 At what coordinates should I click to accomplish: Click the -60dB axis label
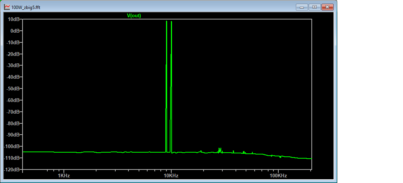(13, 100)
